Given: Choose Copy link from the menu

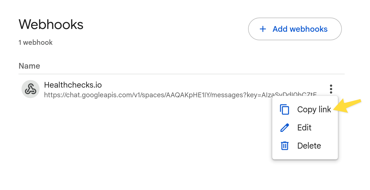Looking at the screenshot, I should [314, 109].
